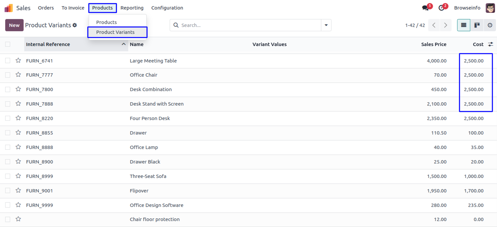Expand the search options dropdown arrow
Screen dimensions: 497x227
(326, 25)
